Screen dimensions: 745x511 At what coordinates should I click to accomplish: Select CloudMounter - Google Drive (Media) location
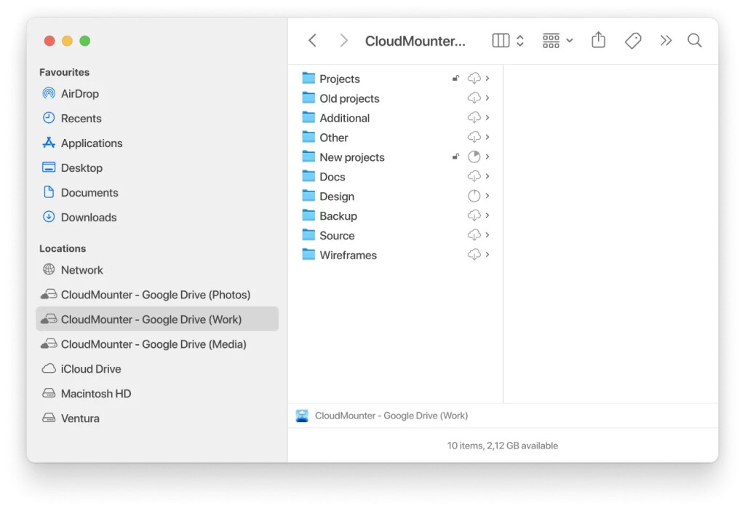[154, 344]
